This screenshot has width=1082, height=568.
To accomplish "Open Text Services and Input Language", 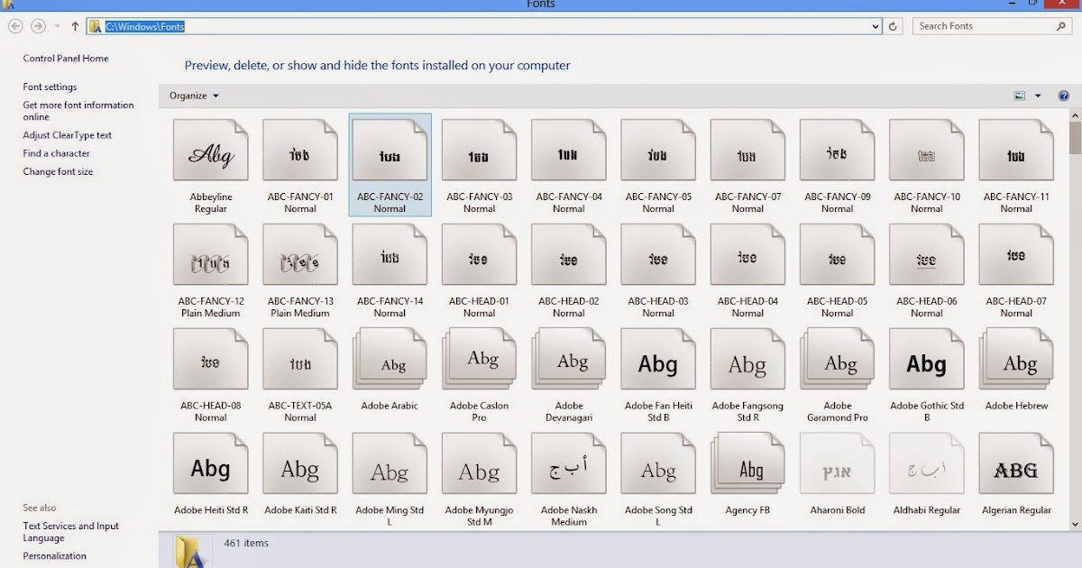I will (71, 532).
